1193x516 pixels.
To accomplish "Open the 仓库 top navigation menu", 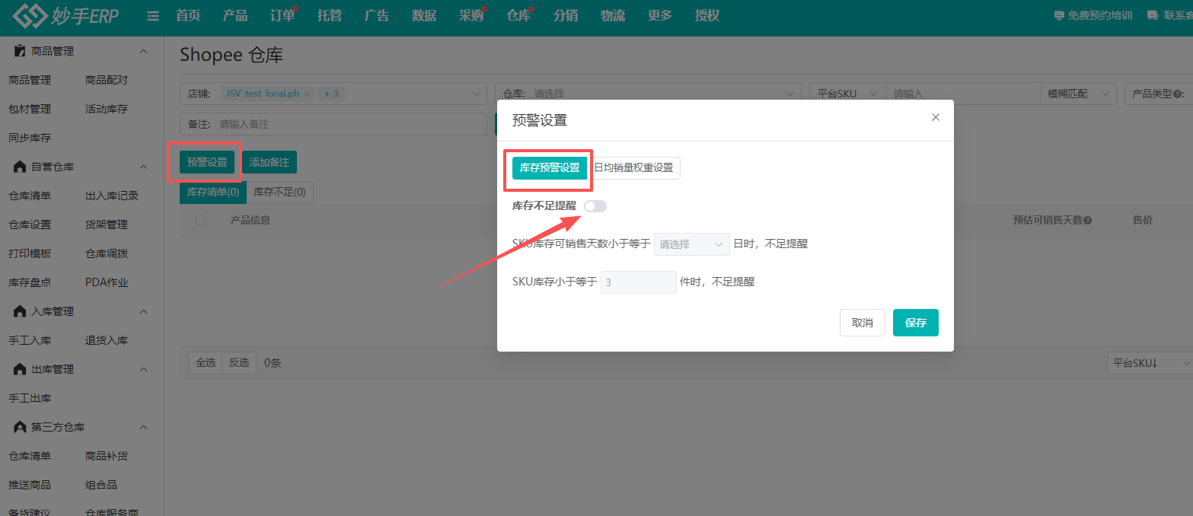I will coord(518,16).
